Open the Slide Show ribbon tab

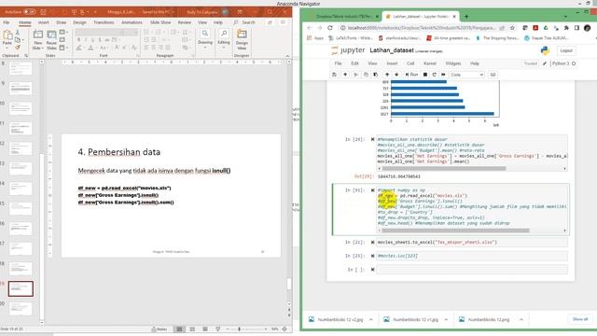tap(160, 22)
